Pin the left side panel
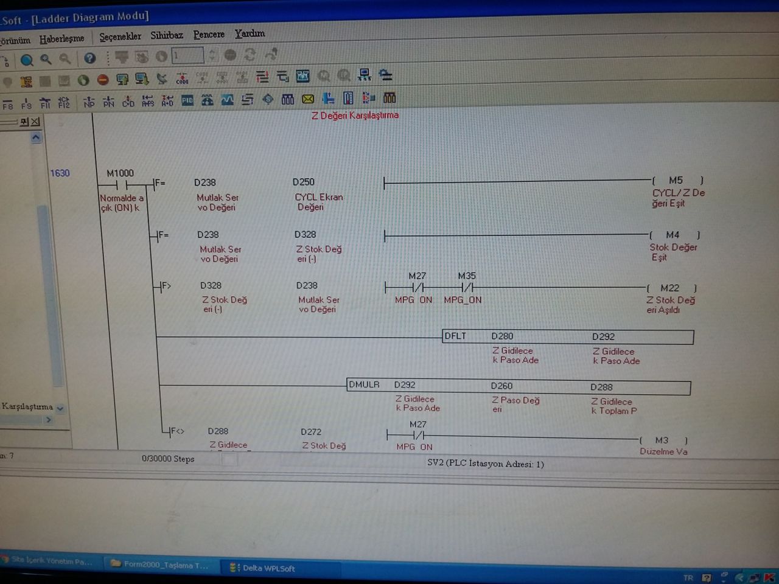Image resolution: width=779 pixels, height=584 pixels. pos(24,122)
